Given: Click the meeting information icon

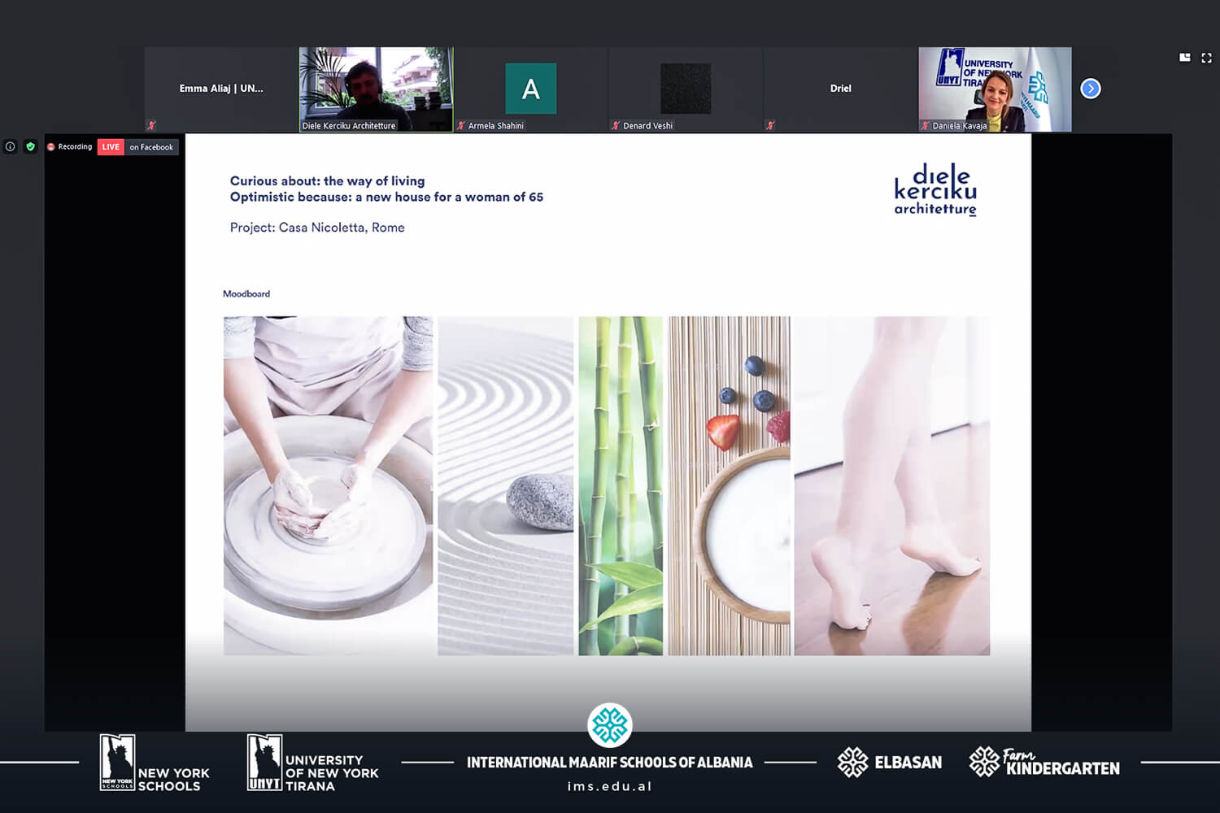Looking at the screenshot, I should (x=11, y=147).
